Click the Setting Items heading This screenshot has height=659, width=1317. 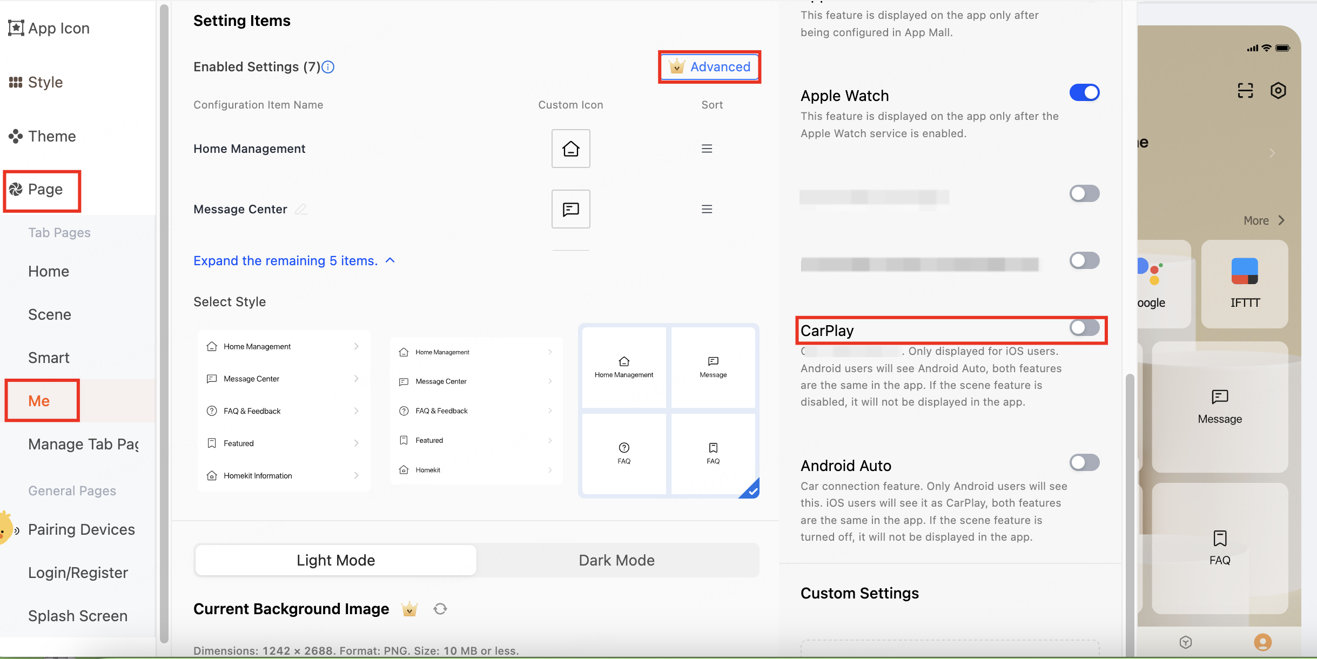tap(242, 21)
